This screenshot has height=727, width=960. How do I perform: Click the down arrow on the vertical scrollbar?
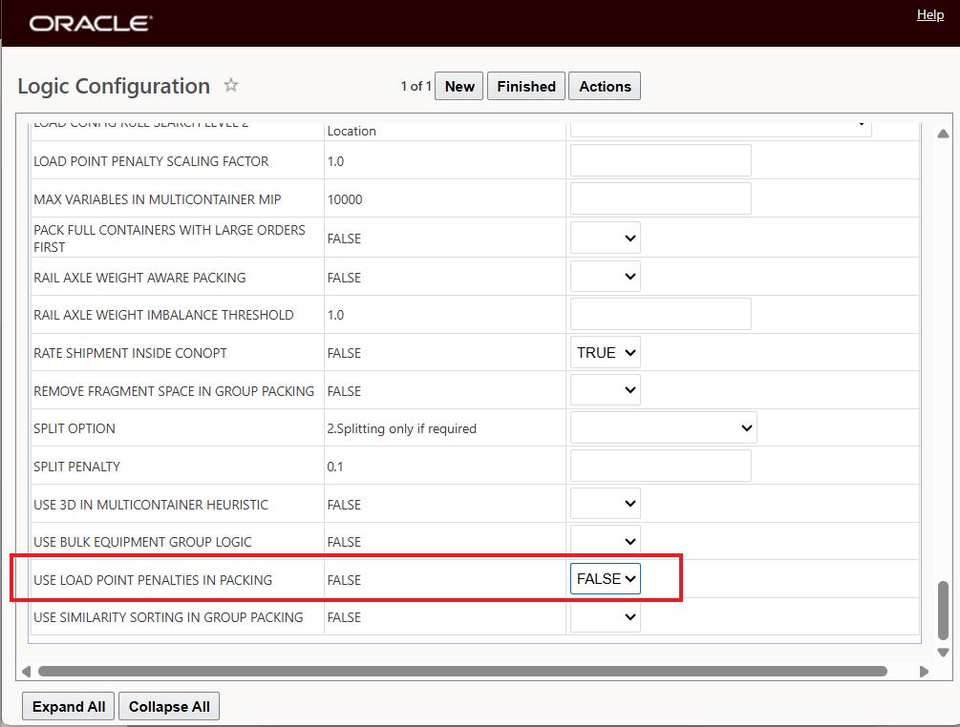(943, 652)
